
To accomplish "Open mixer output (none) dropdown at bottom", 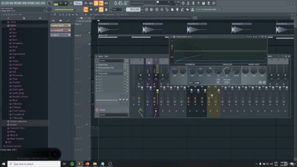I will tap(114, 115).
